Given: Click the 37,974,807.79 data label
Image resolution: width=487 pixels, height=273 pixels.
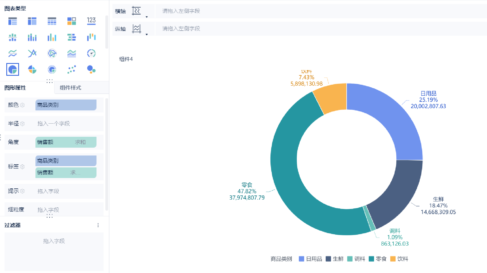Looking at the screenshot, I should click(247, 198).
